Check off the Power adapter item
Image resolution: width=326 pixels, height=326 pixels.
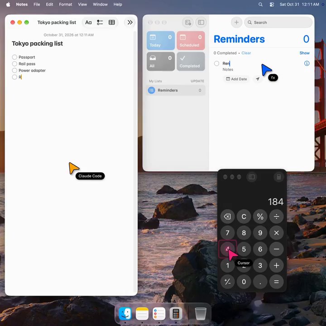click(14, 71)
